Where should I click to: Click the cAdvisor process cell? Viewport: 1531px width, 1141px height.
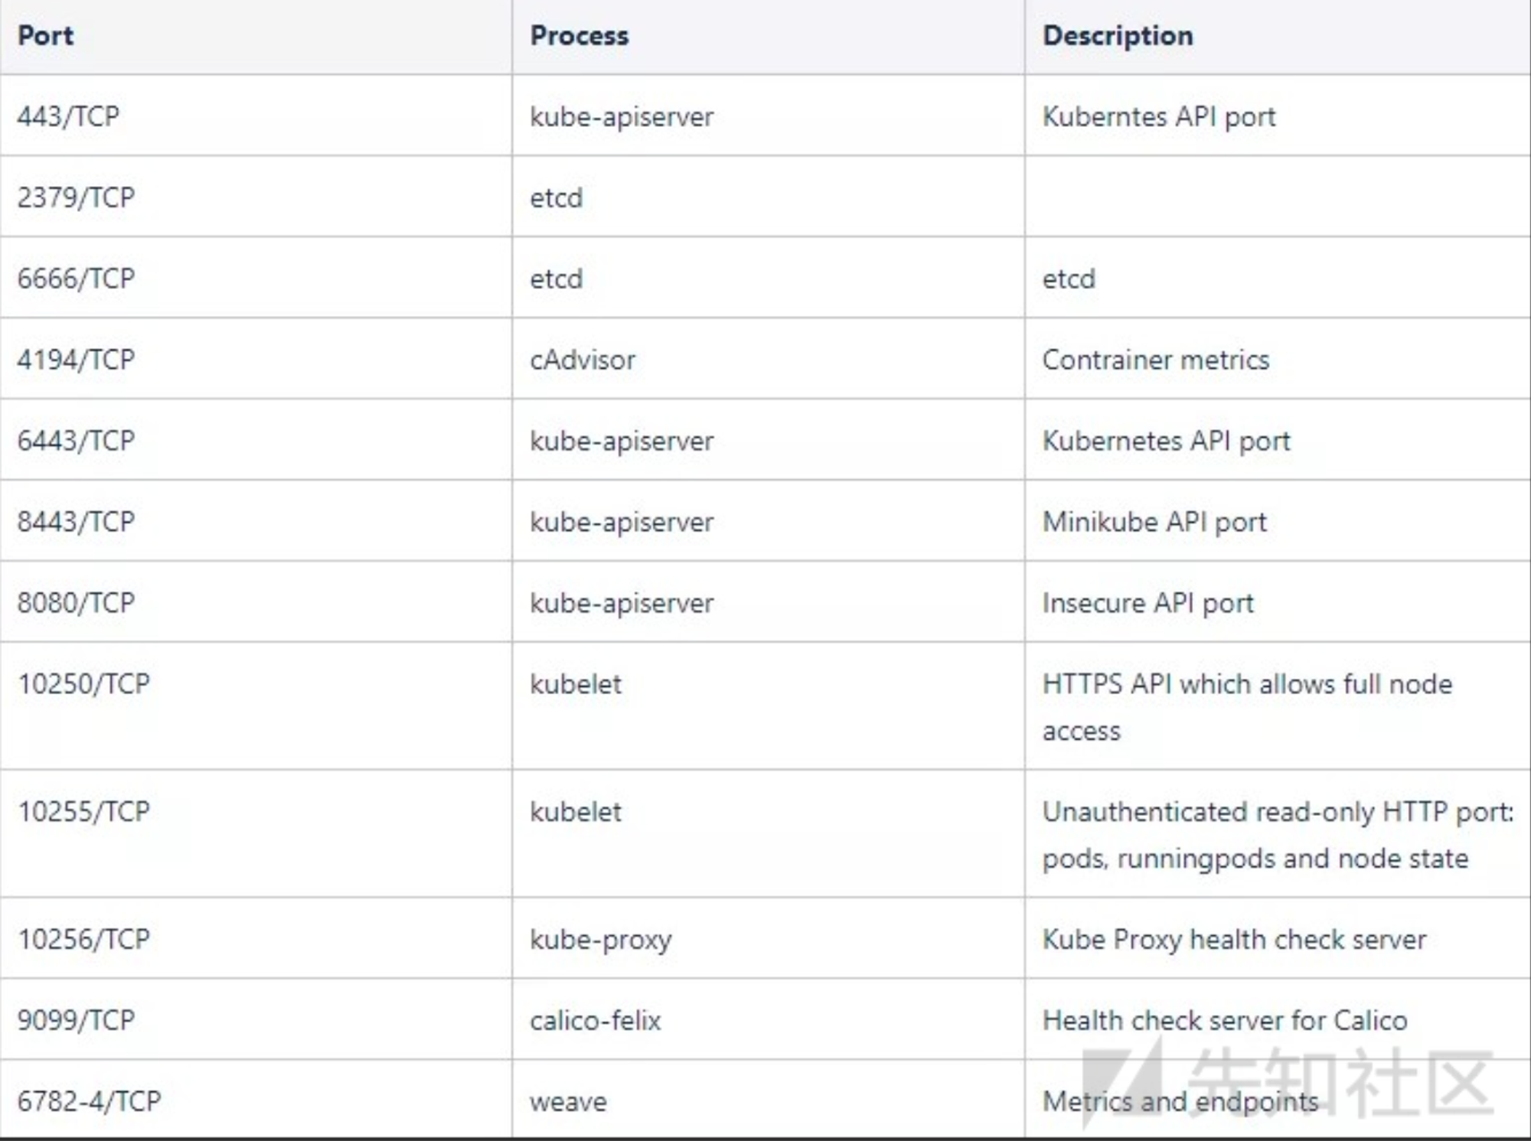[583, 360]
